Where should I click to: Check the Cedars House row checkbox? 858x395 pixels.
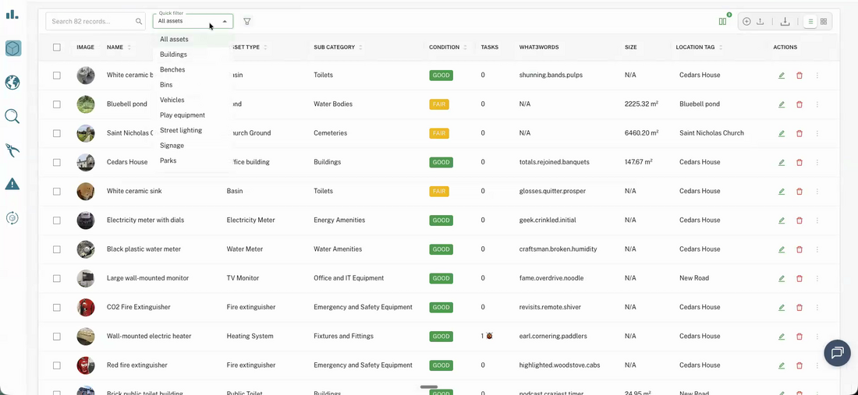coord(57,162)
